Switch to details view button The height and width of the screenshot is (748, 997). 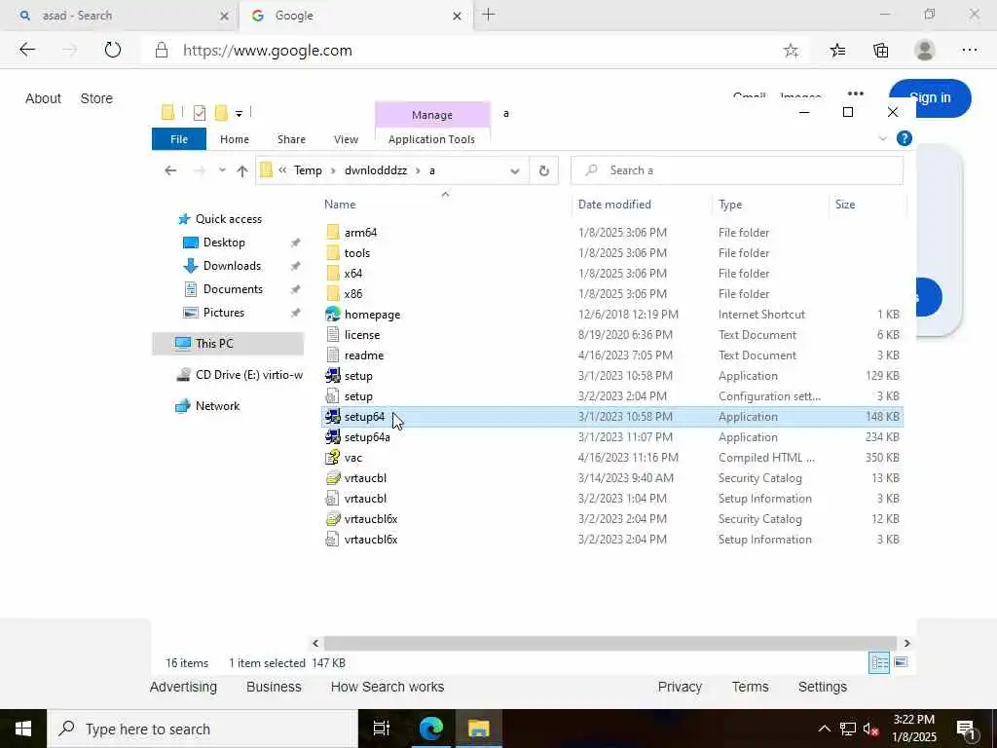(879, 662)
